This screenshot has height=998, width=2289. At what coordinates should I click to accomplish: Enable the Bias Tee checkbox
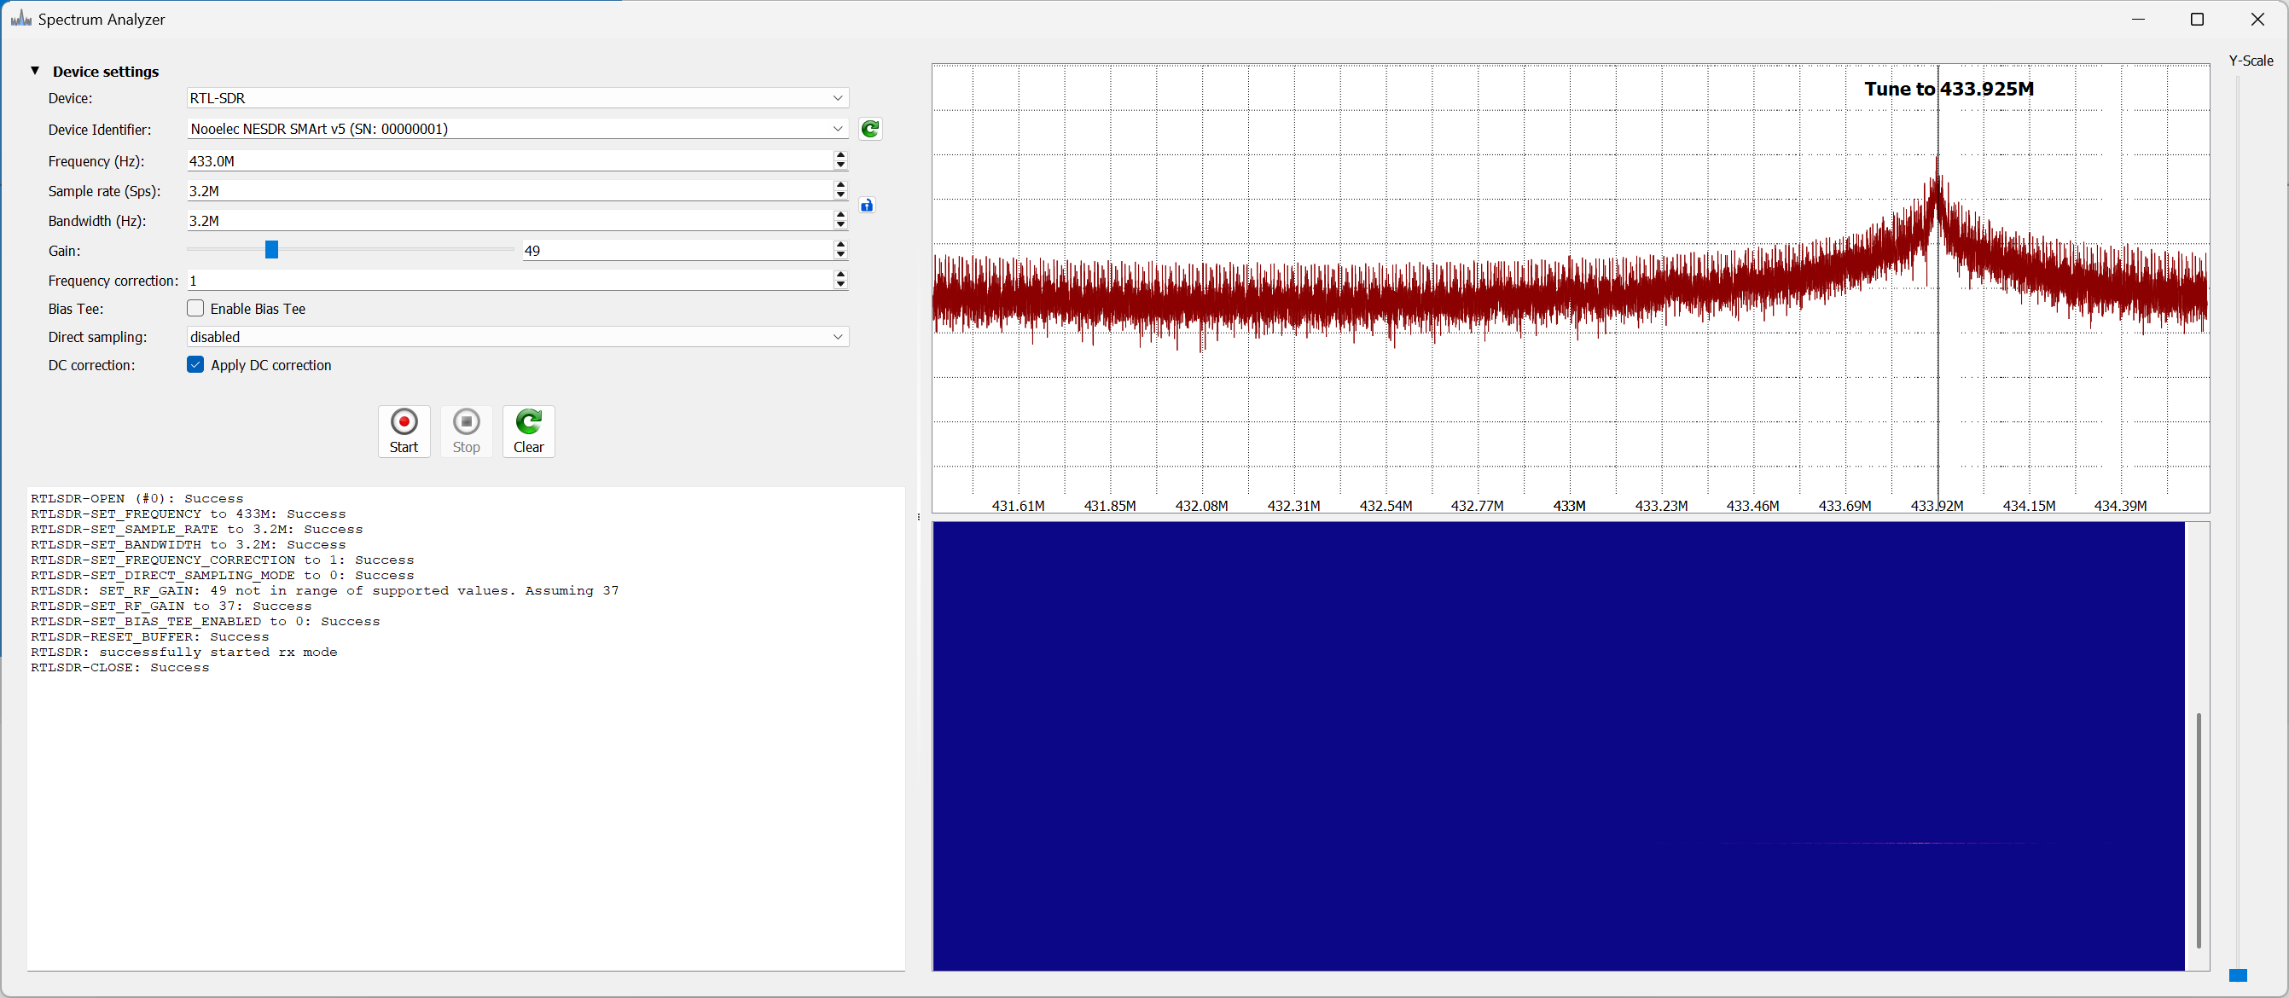195,309
